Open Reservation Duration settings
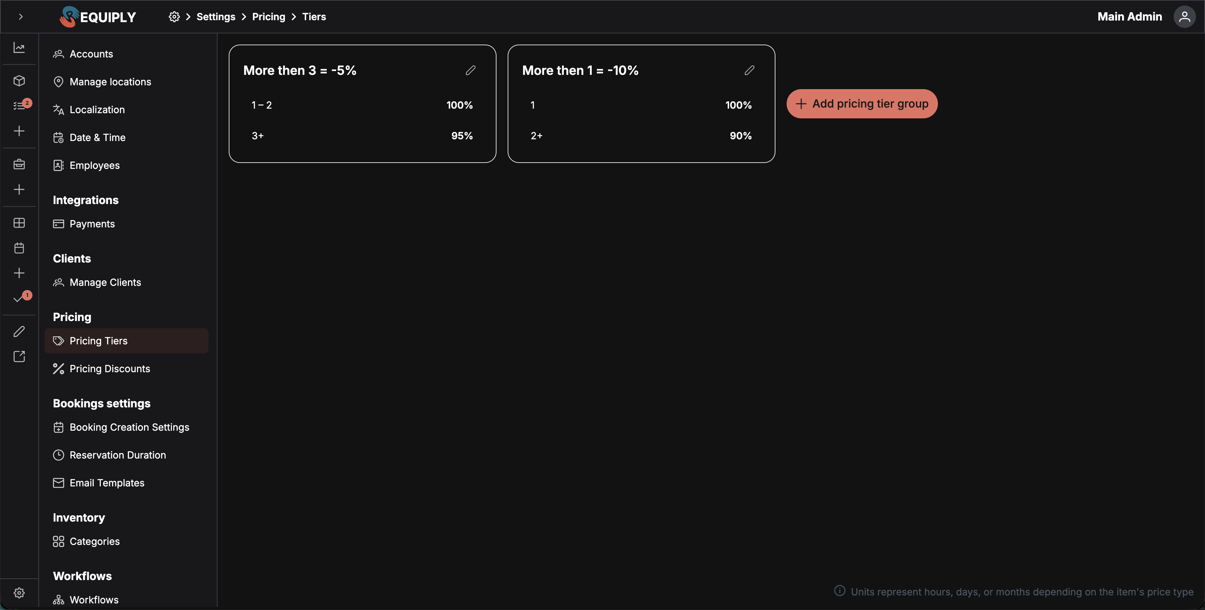 click(126, 455)
